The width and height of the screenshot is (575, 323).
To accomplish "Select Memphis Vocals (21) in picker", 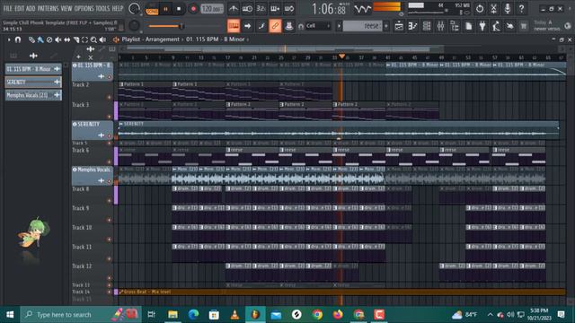I will [33, 95].
